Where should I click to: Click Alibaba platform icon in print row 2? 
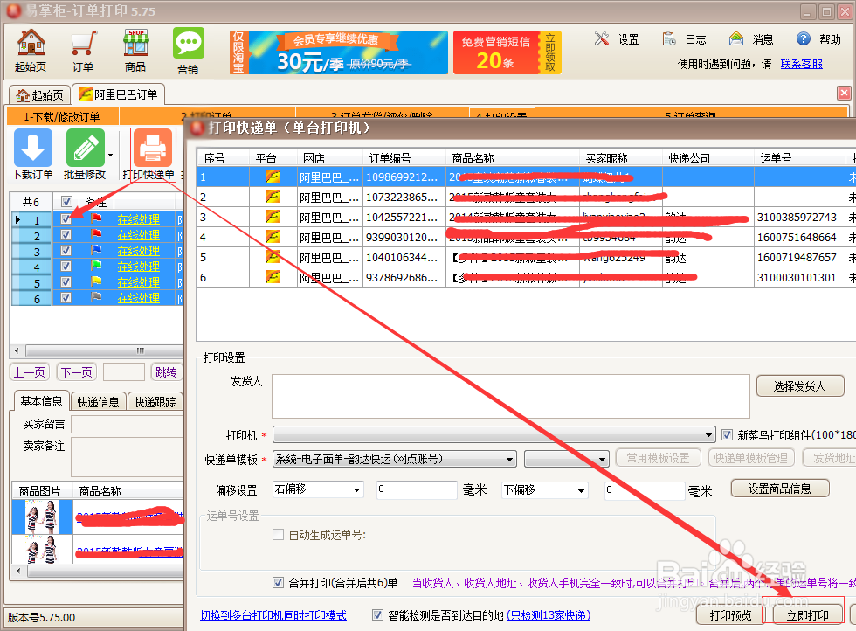coord(273,197)
